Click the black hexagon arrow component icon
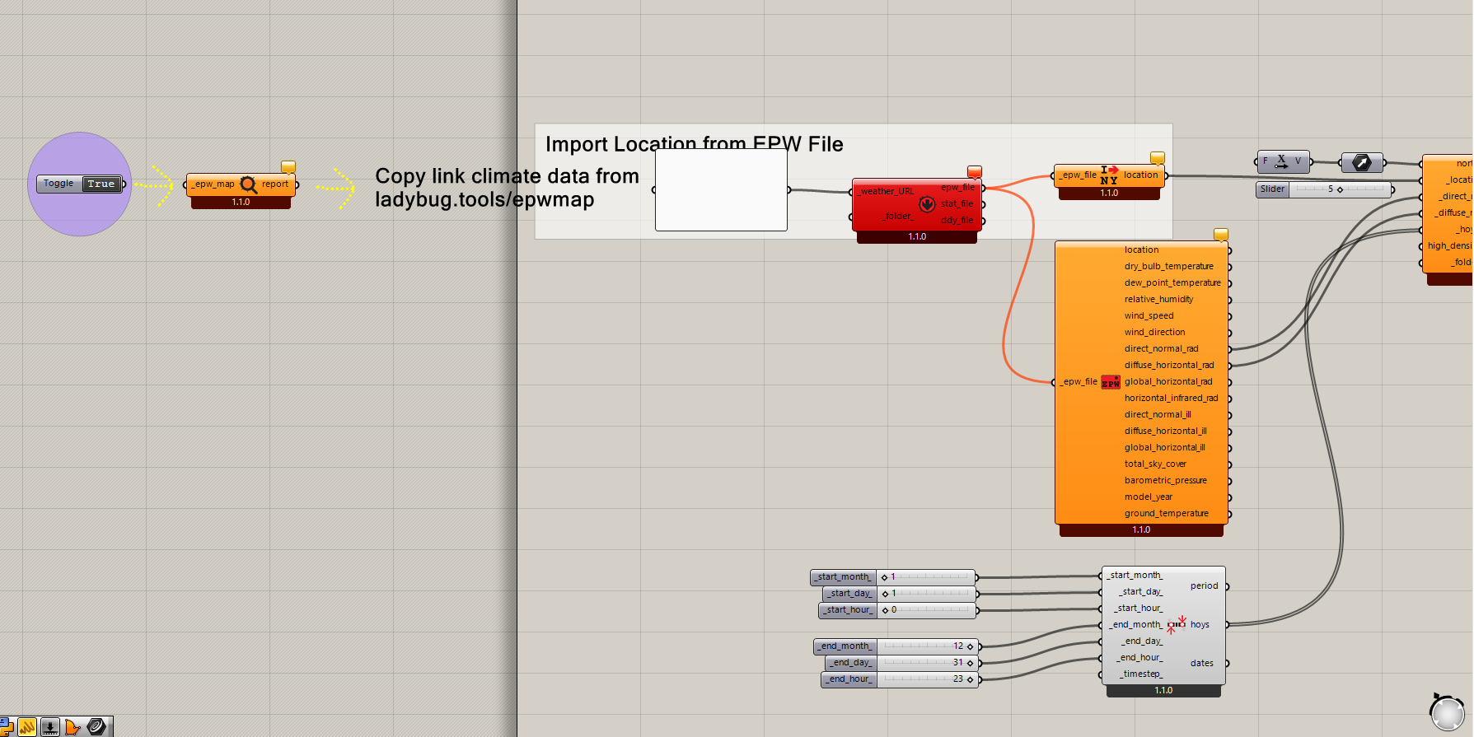The height and width of the screenshot is (737, 1474). point(1362,163)
